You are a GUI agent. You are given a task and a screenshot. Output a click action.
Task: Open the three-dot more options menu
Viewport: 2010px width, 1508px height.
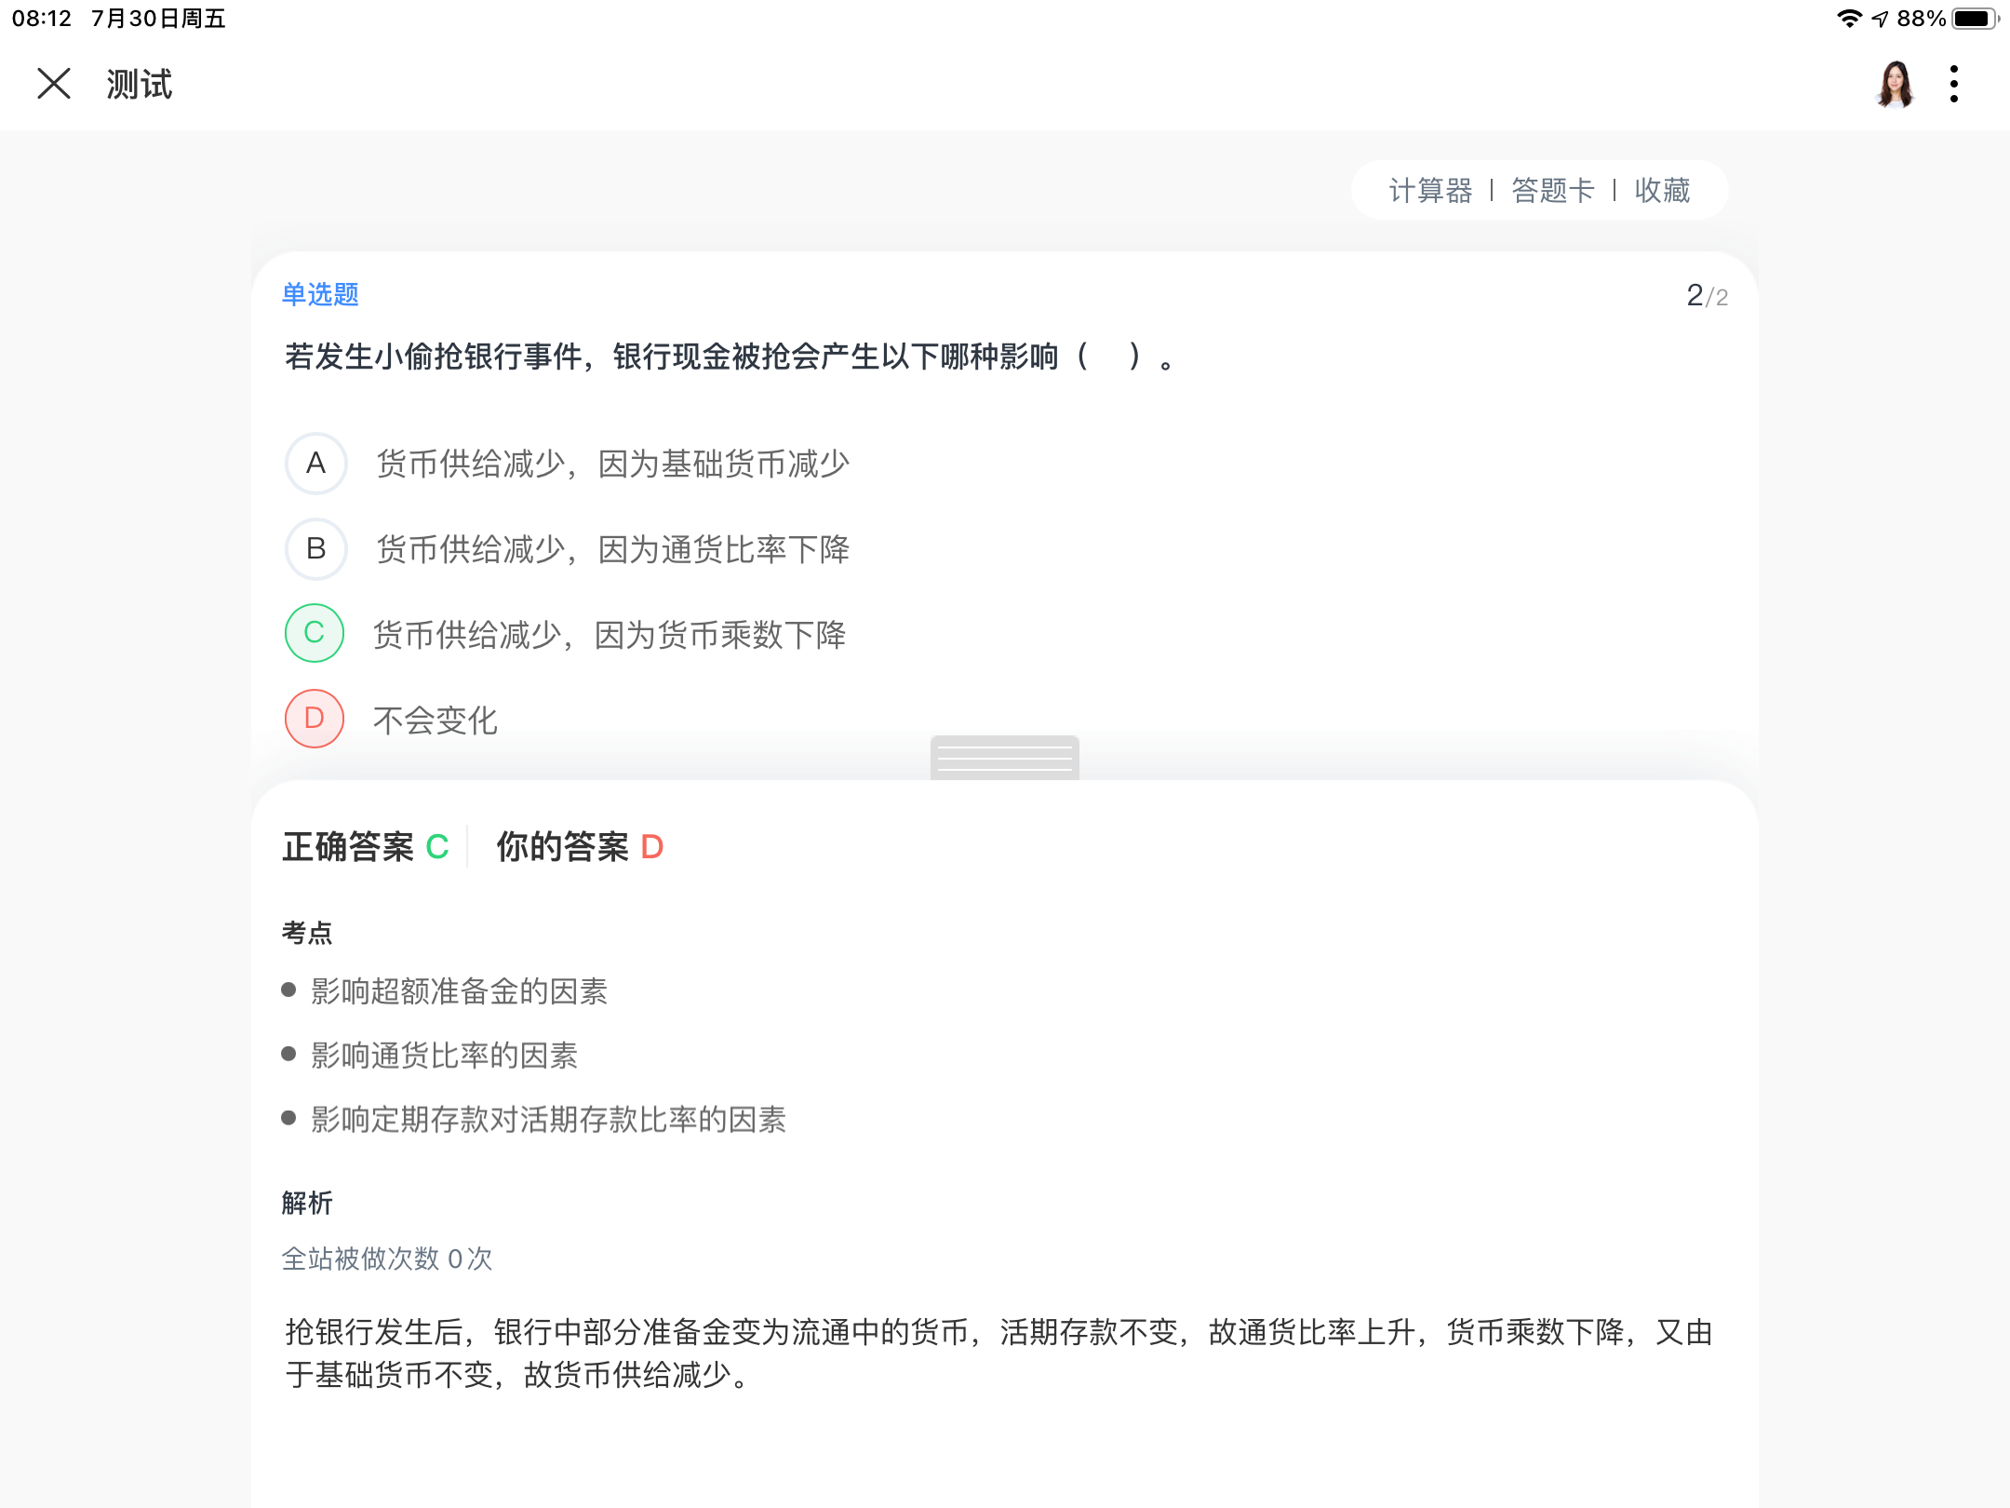1953,84
